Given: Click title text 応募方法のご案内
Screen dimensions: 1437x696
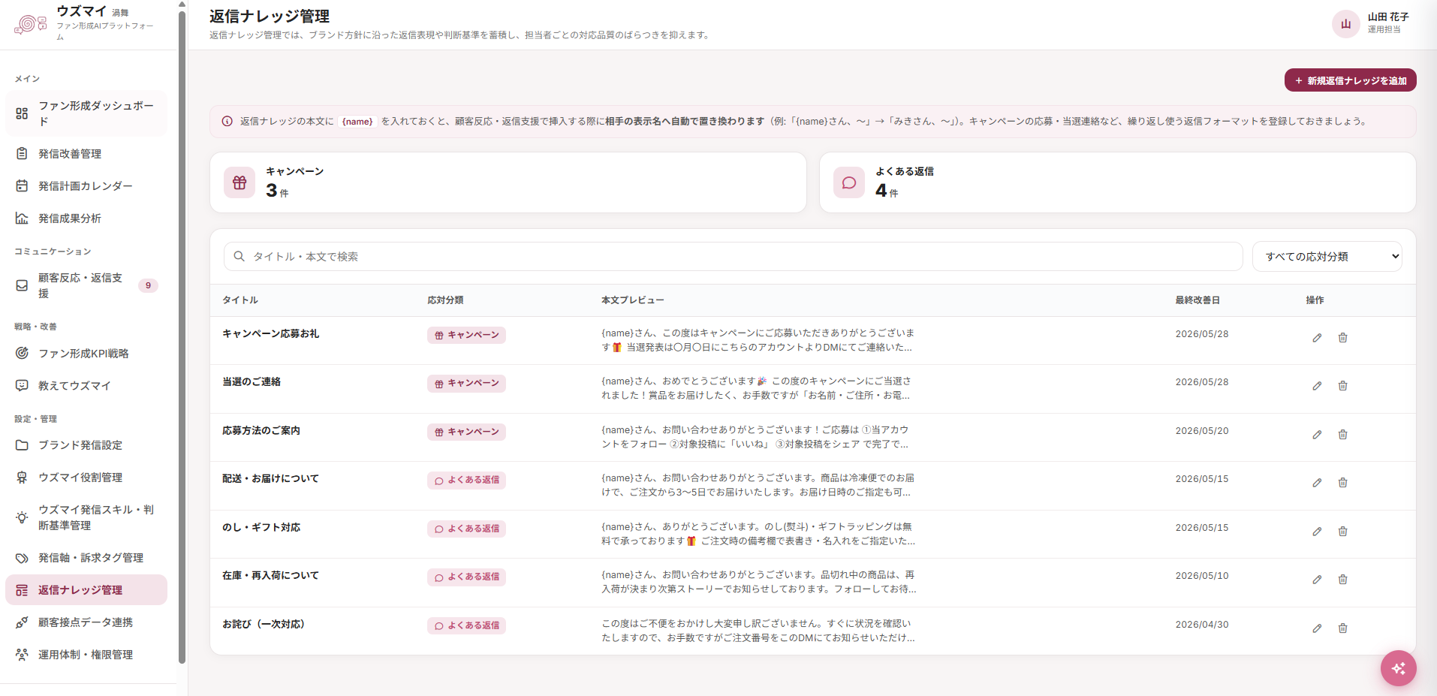Looking at the screenshot, I should coord(261,430).
